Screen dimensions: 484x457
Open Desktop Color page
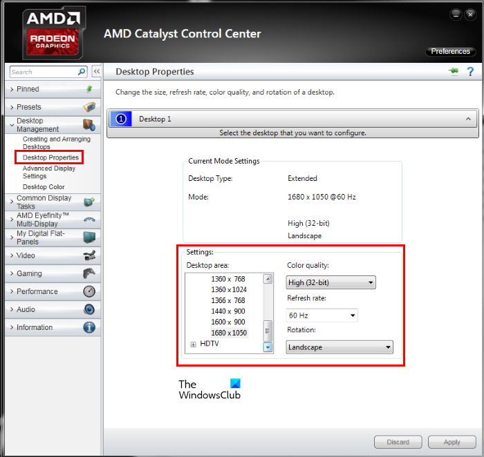coord(44,187)
